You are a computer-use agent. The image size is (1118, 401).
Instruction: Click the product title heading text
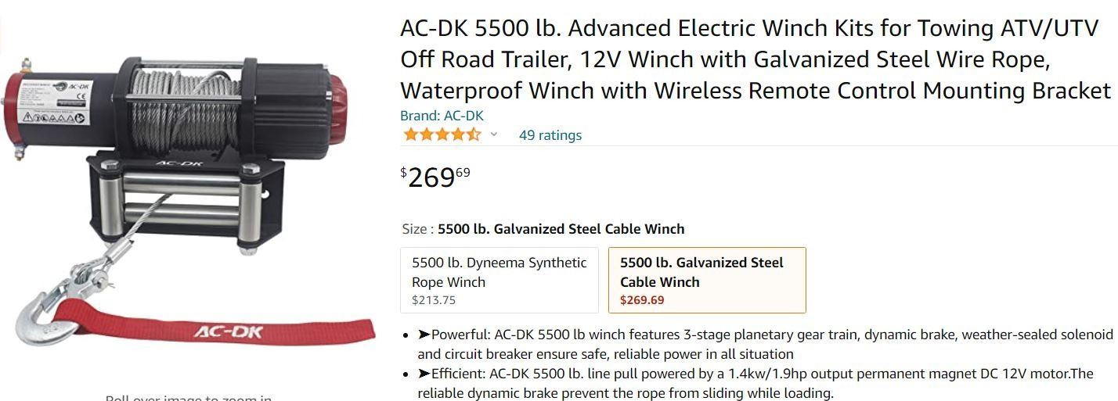click(755, 59)
